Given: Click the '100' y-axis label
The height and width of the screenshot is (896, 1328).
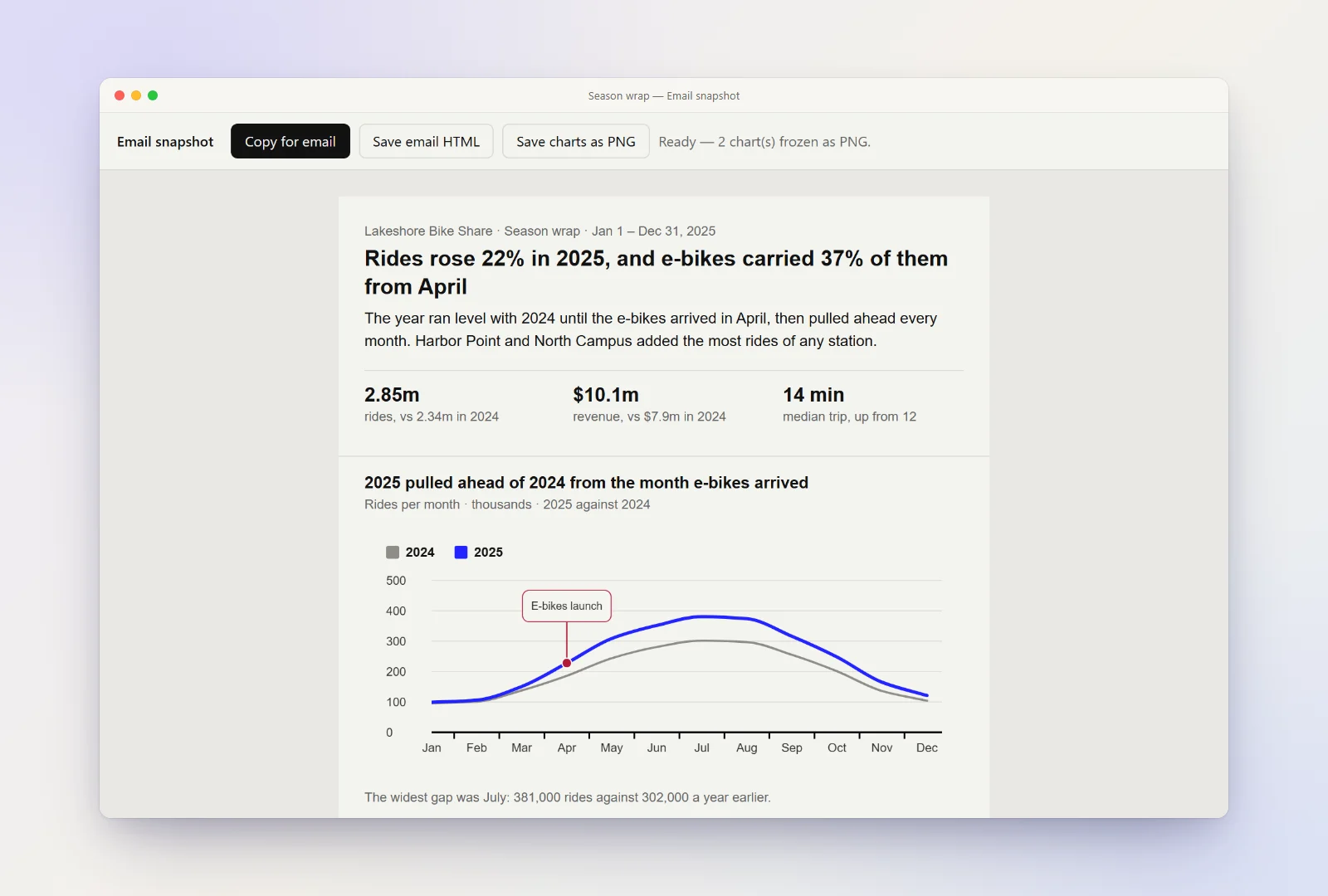Looking at the screenshot, I should 396,702.
